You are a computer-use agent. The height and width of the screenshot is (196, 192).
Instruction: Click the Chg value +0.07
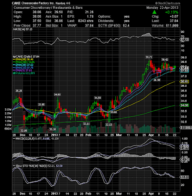point(174,17)
